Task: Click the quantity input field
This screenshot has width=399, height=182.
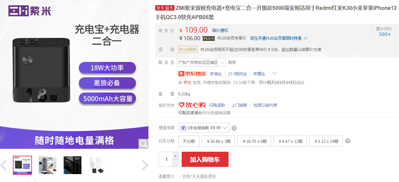Action: pyautogui.click(x=166, y=160)
